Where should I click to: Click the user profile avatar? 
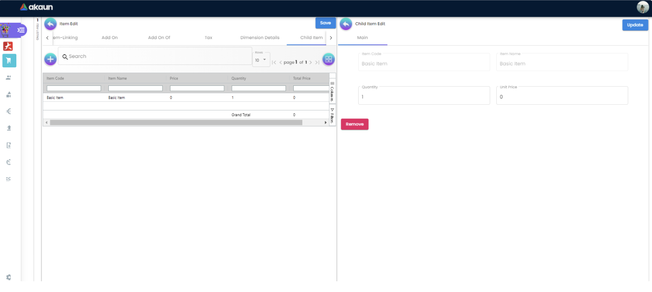(643, 7)
